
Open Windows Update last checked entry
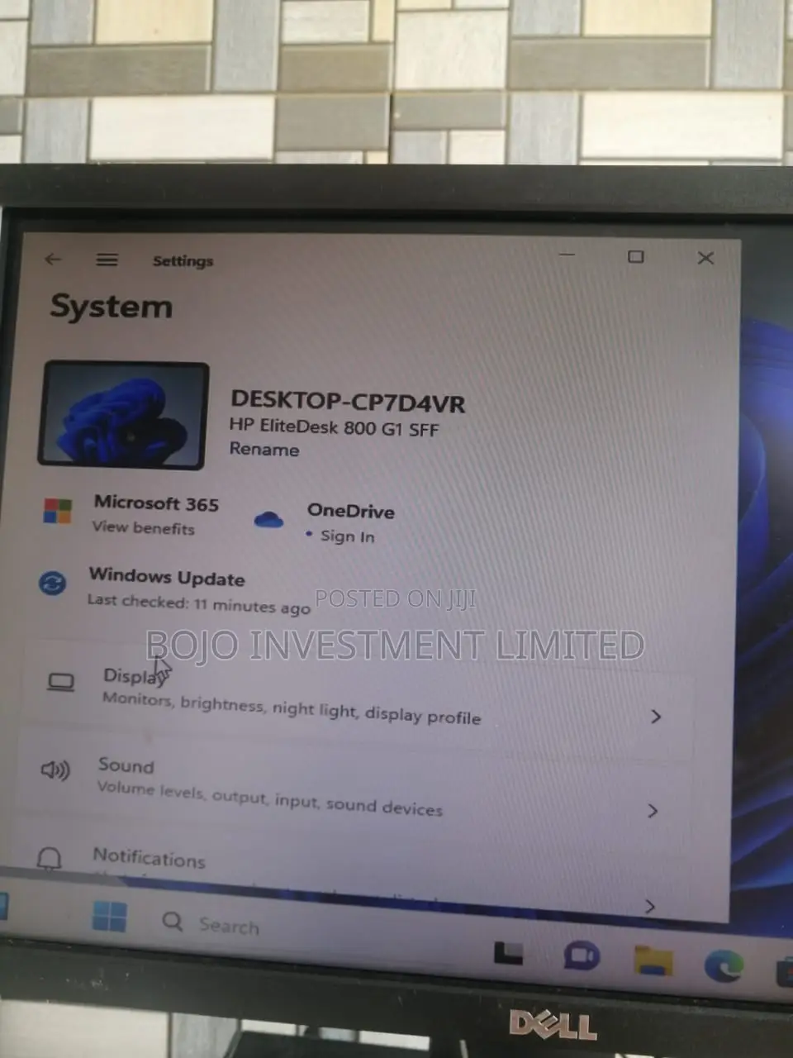199,604
